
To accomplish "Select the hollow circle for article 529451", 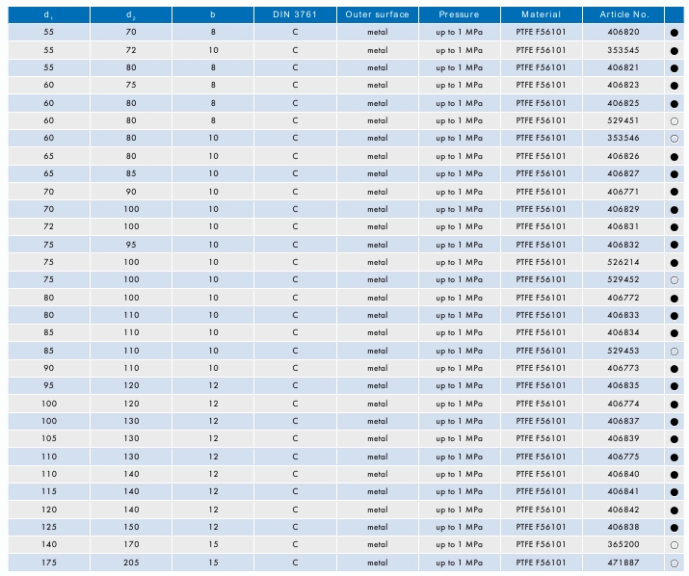I will pyautogui.click(x=675, y=121).
